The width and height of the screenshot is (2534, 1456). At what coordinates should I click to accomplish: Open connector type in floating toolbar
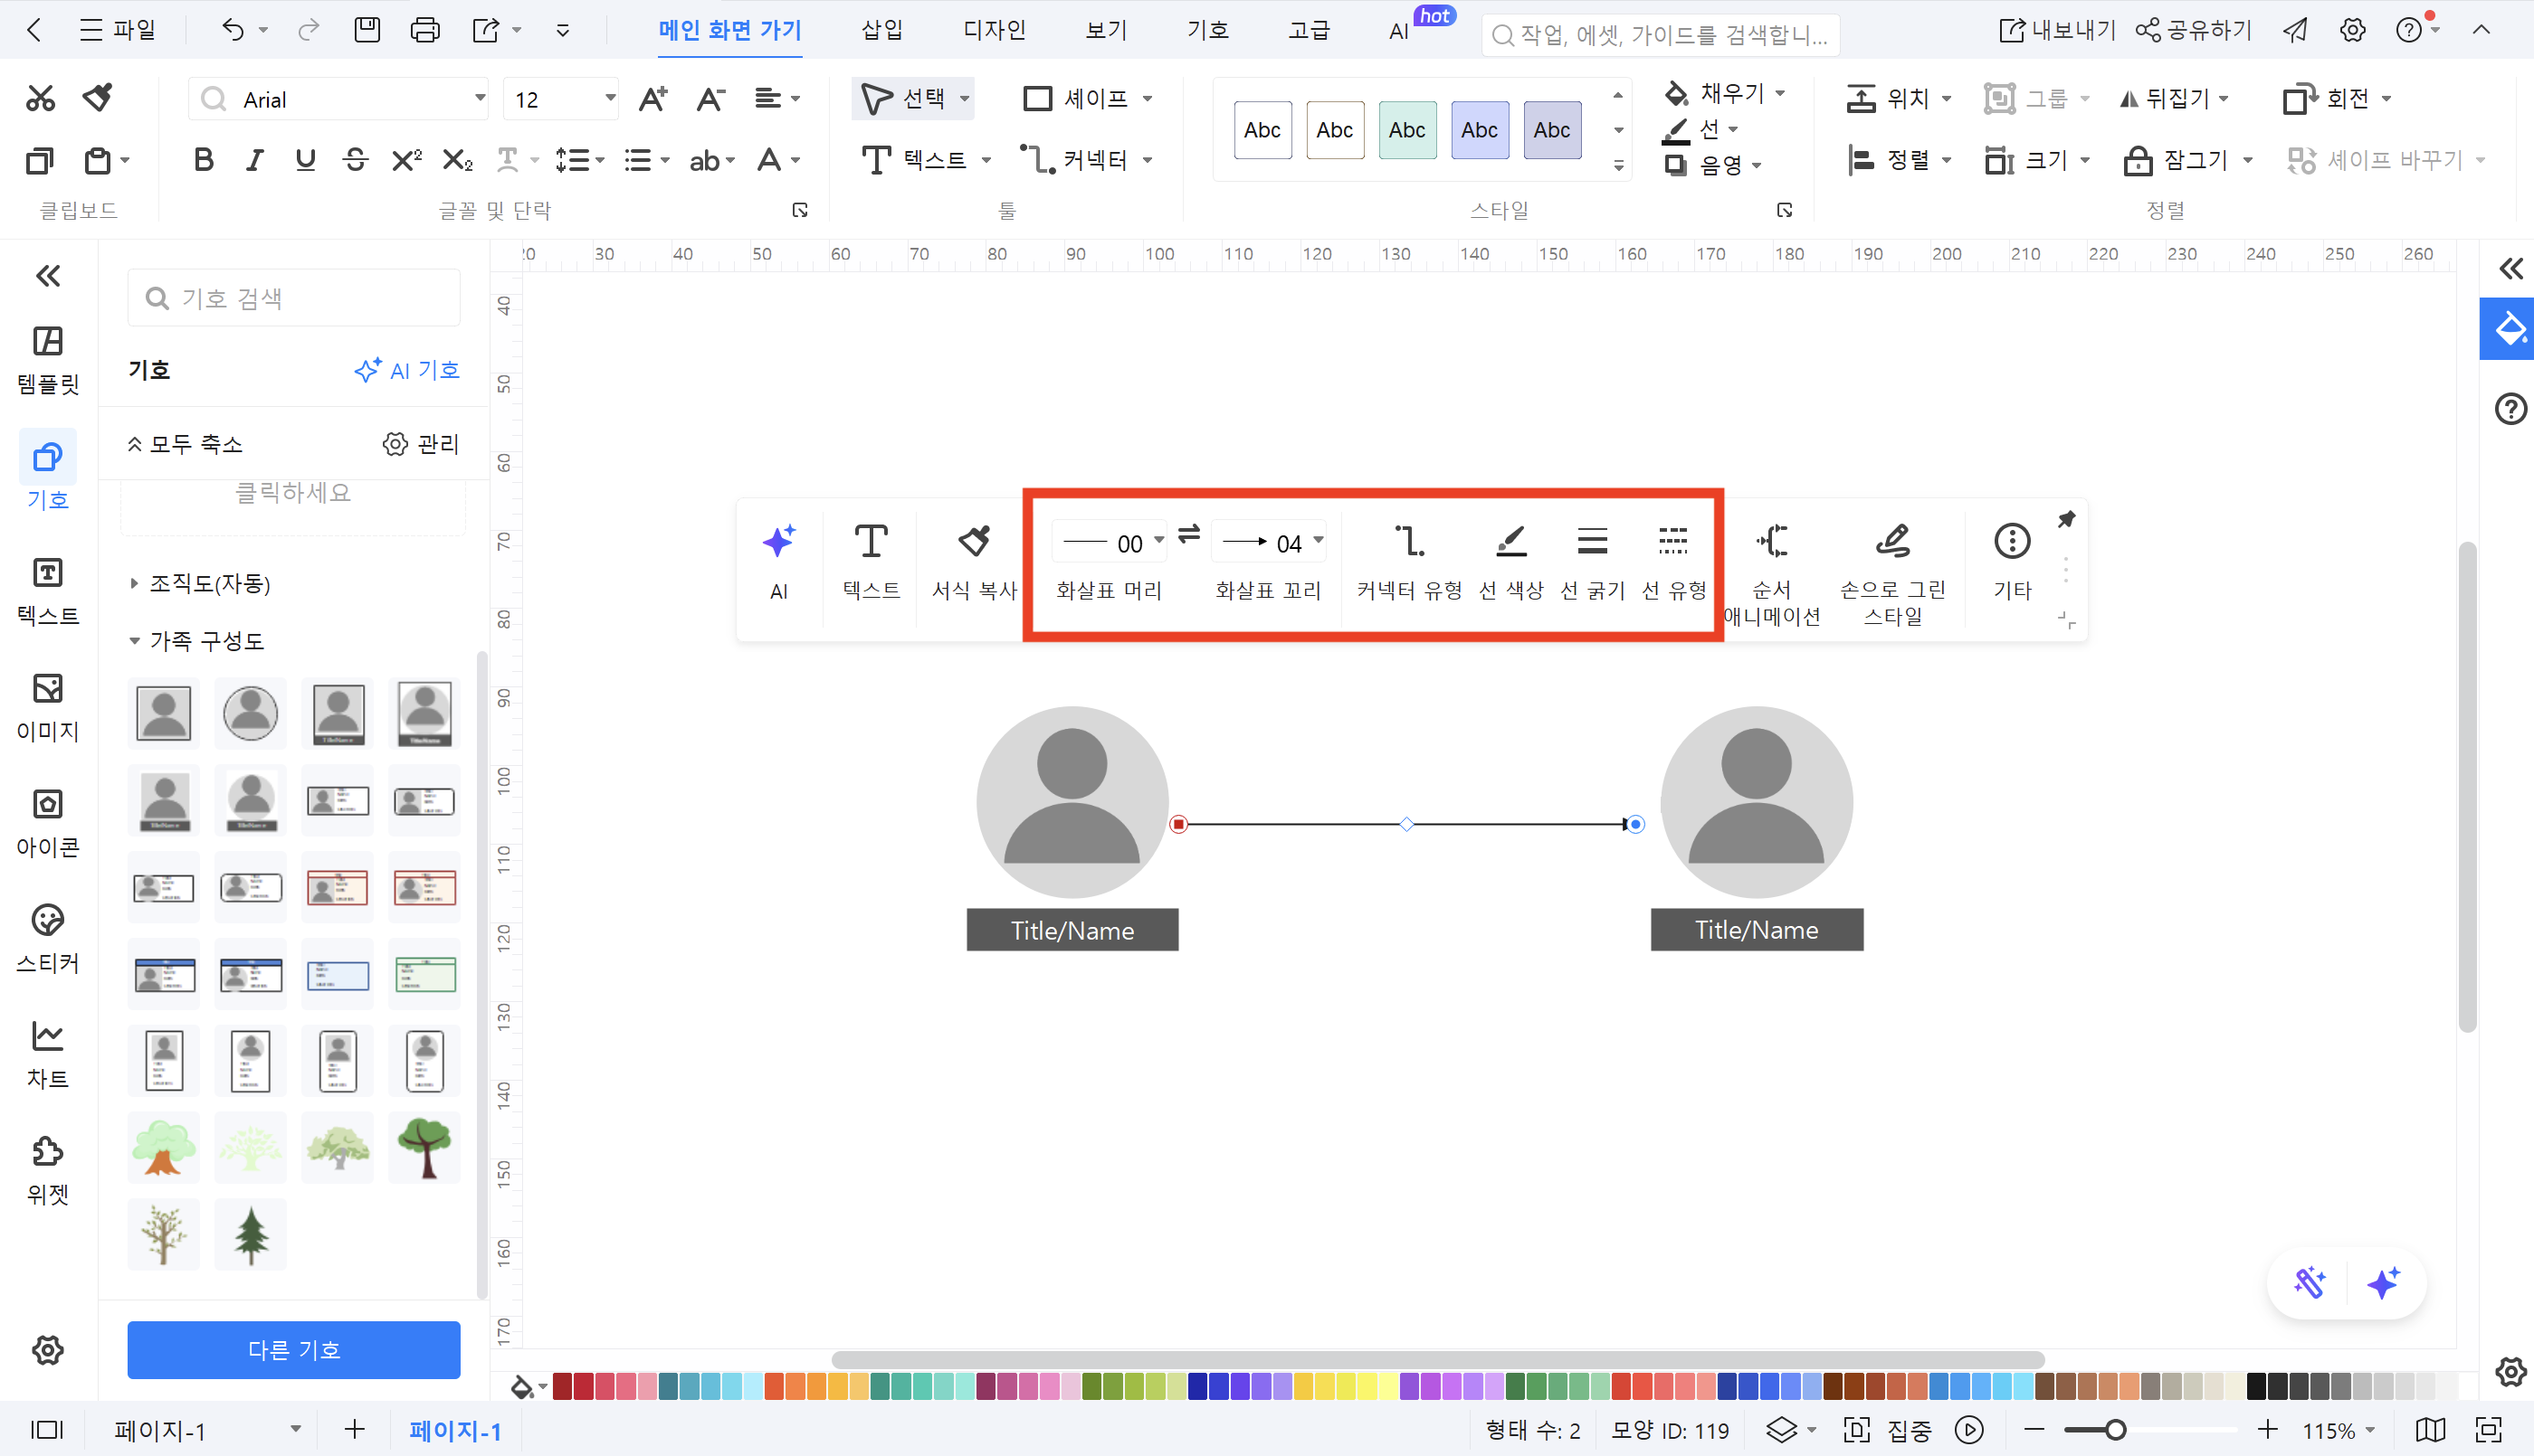tap(1408, 543)
